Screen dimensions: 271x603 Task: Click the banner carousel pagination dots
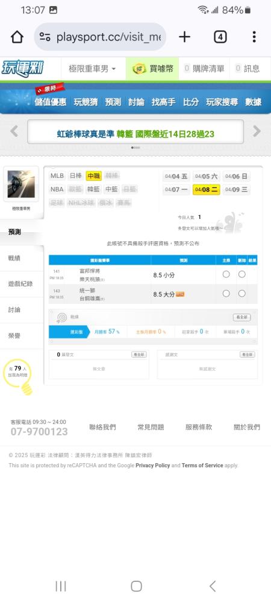[x=135, y=148]
